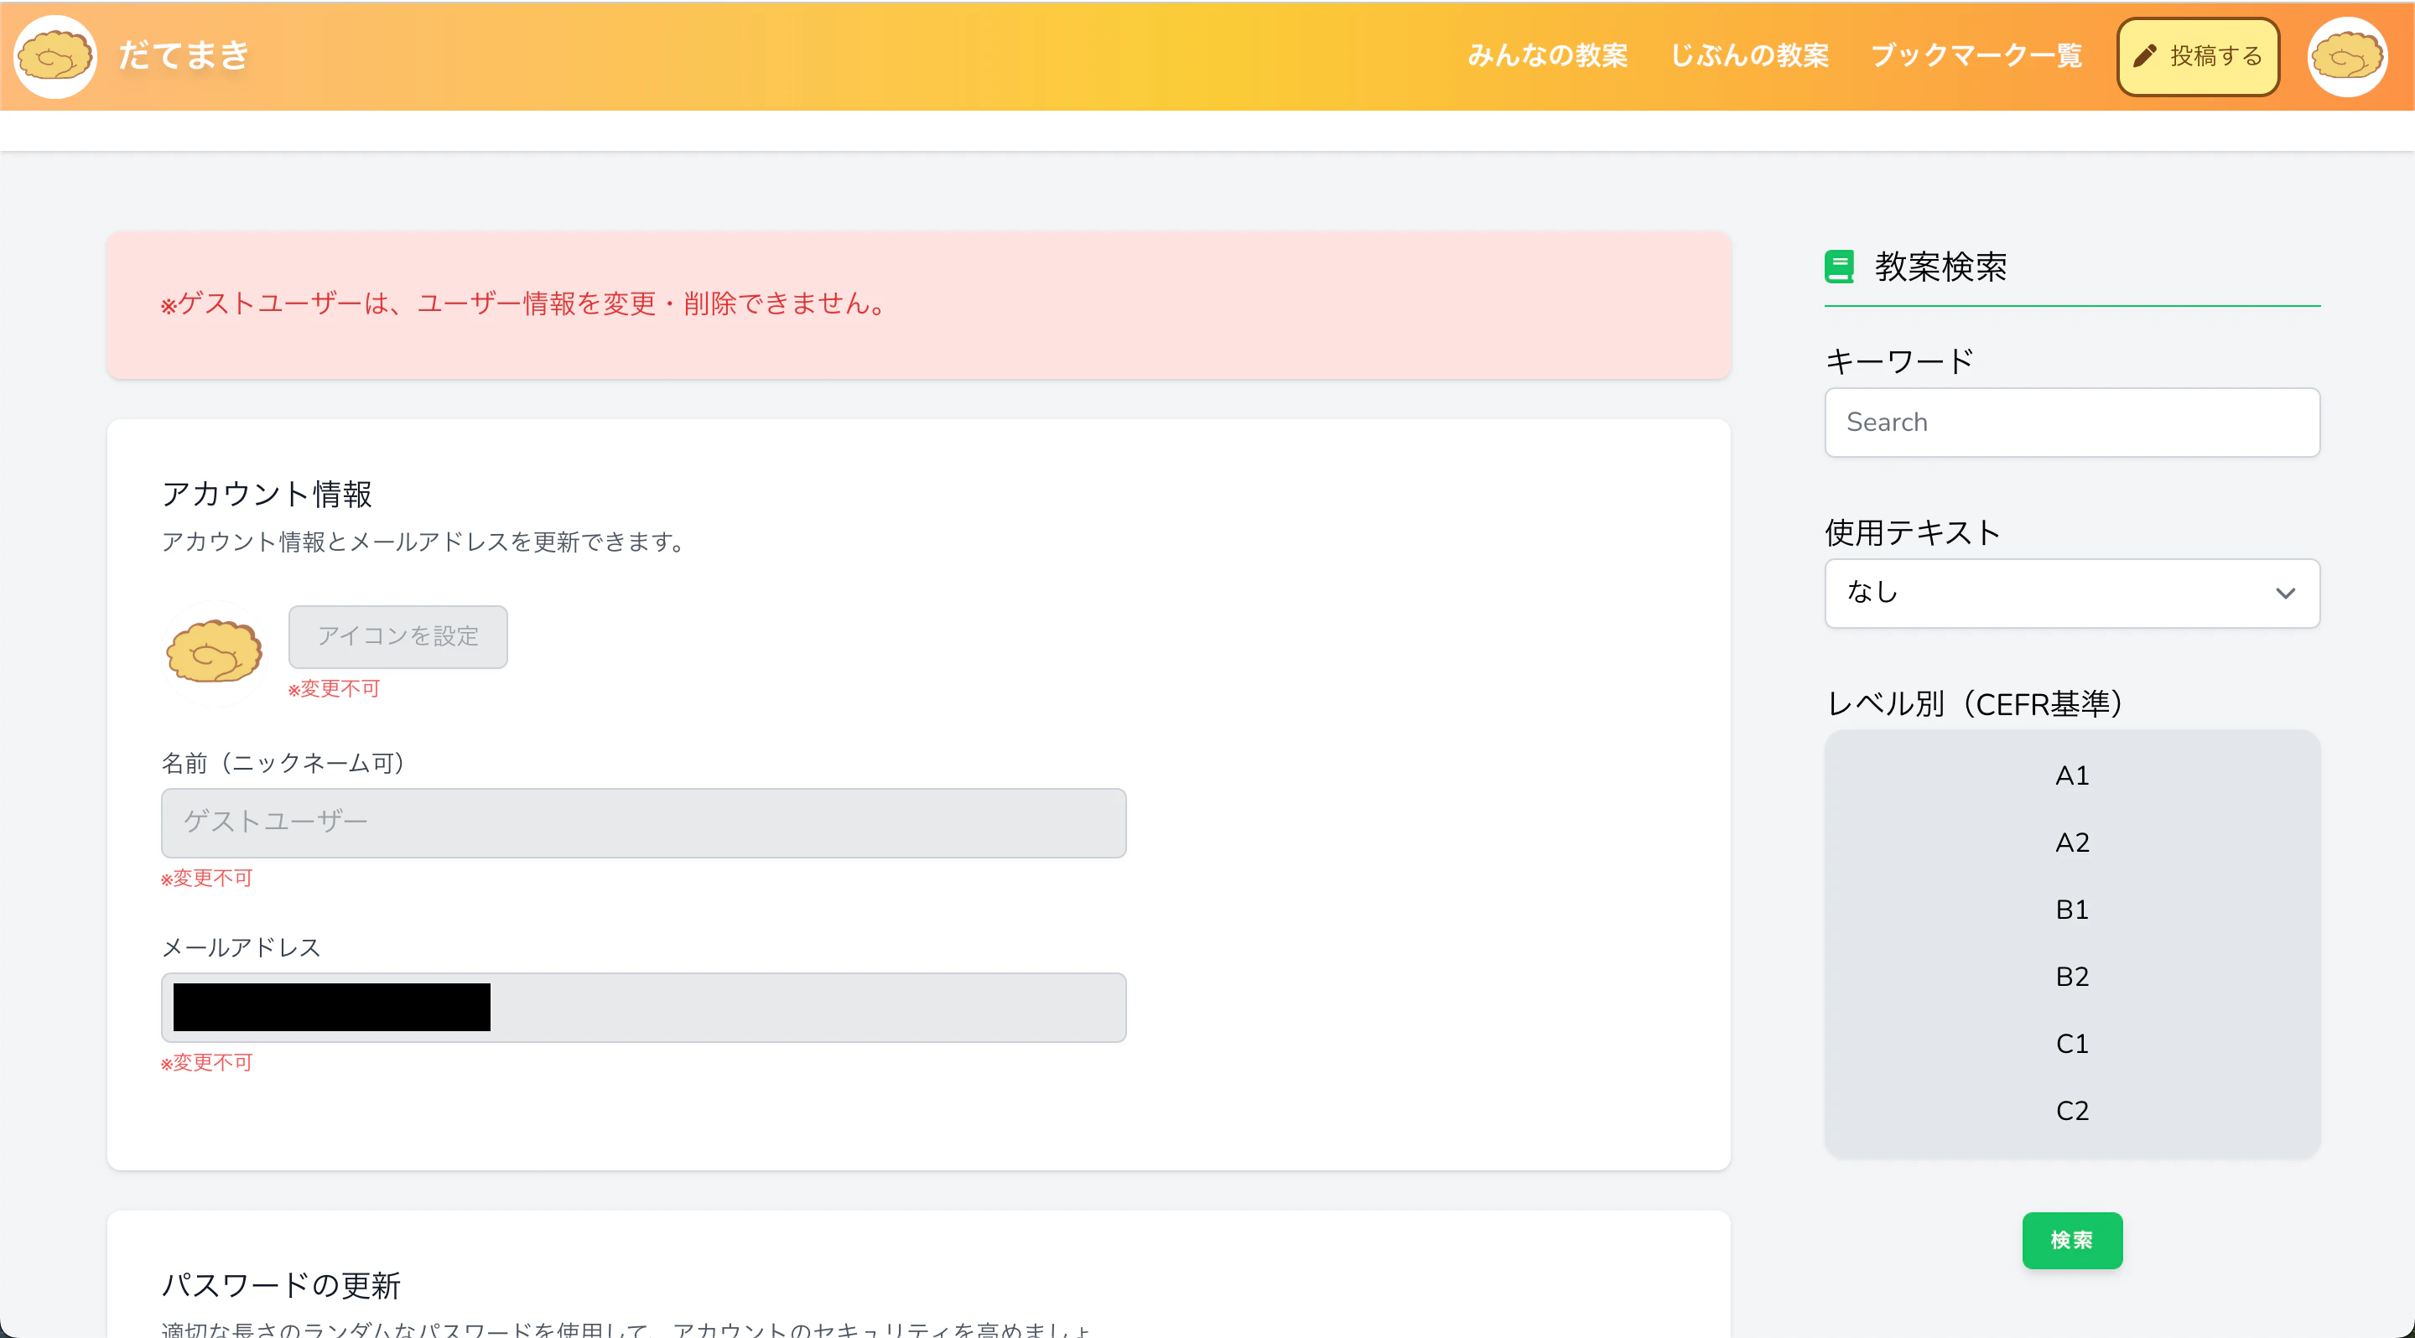Image resolution: width=2415 pixels, height=1338 pixels.
Task: Open みんなの教案 page
Action: click(x=1548, y=55)
